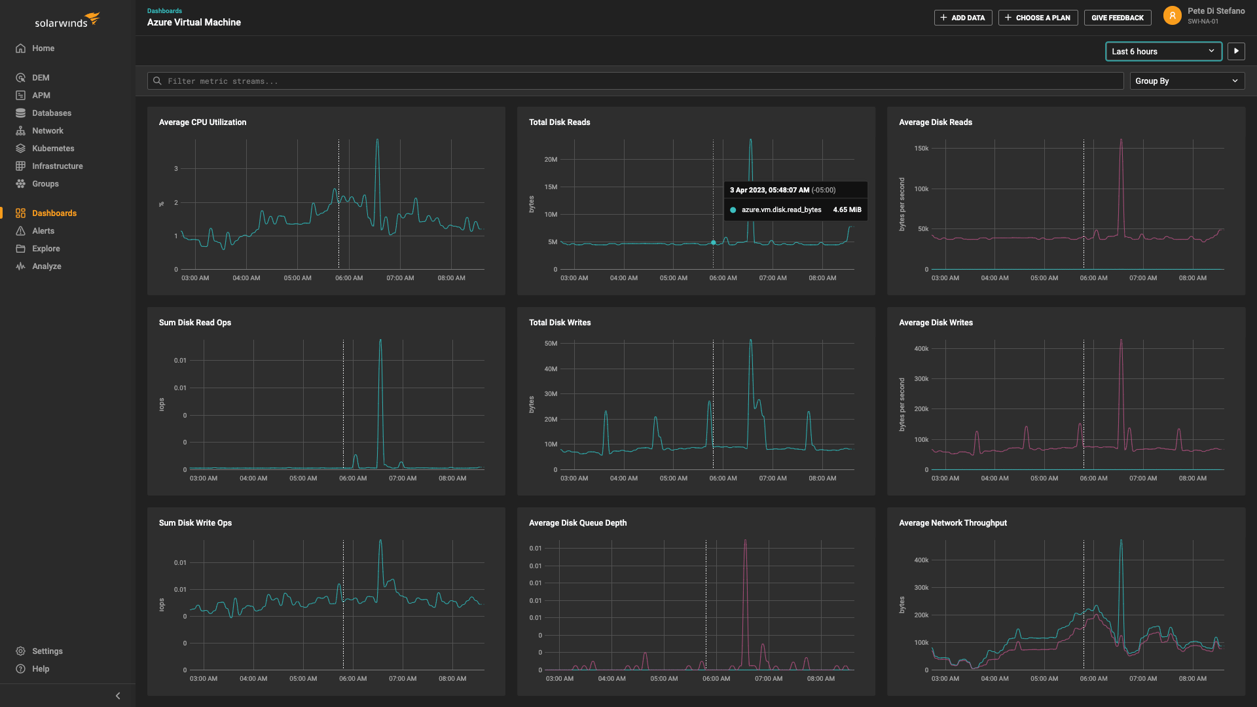
Task: Open the Groups section
Action: click(x=21, y=183)
